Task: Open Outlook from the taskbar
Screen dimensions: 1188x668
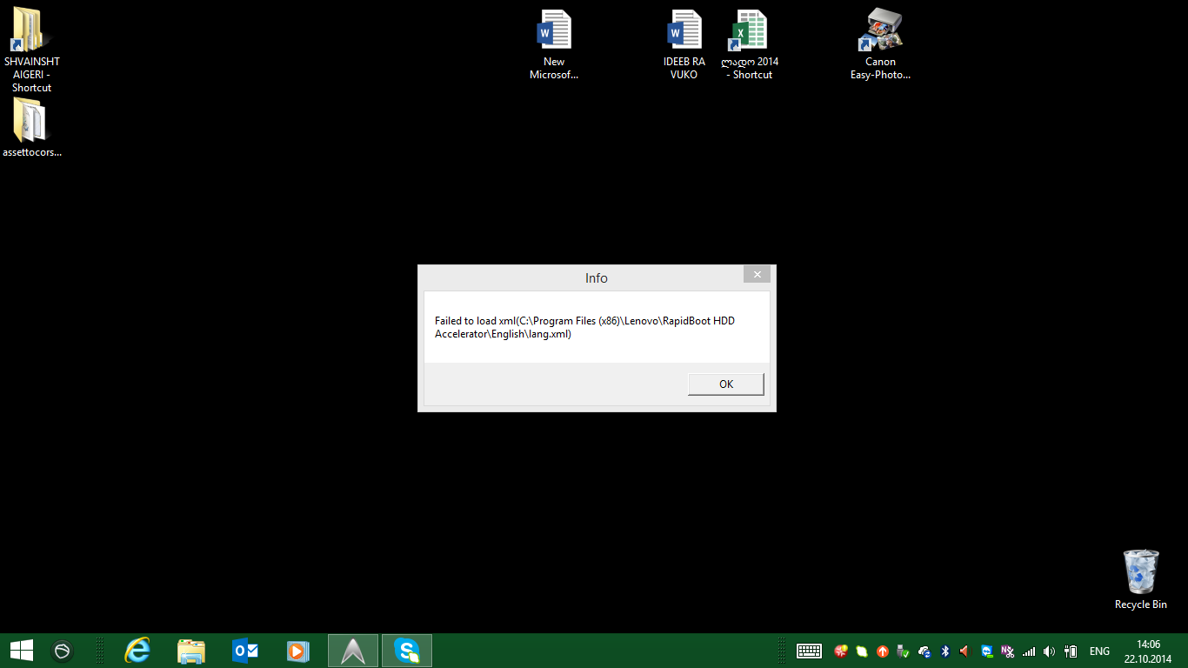Action: coord(244,650)
